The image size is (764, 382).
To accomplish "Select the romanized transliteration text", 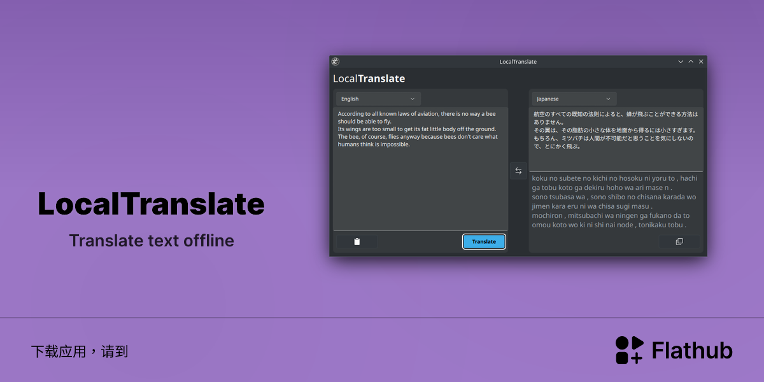I will pos(615,202).
